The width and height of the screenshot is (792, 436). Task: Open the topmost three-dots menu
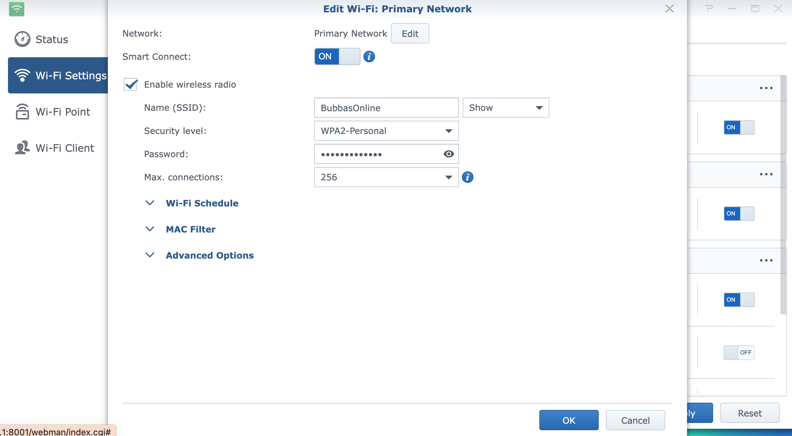click(766, 88)
